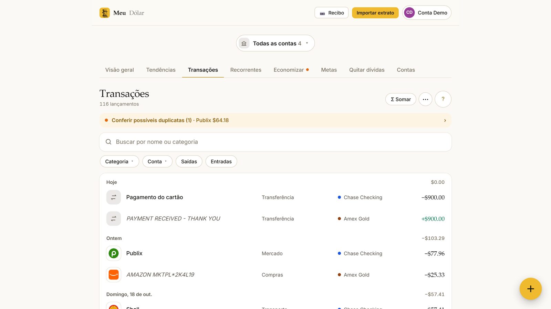Open Conferir possíveis duplicatas banner
The width and height of the screenshot is (551, 309).
pos(275,120)
